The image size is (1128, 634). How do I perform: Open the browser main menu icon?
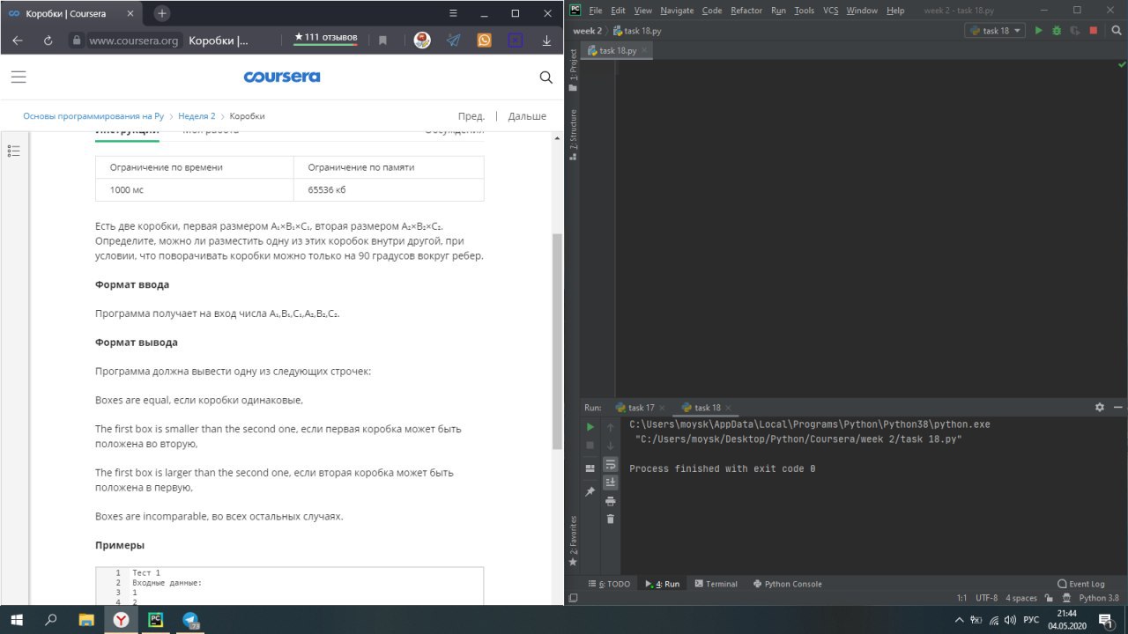[x=453, y=13]
